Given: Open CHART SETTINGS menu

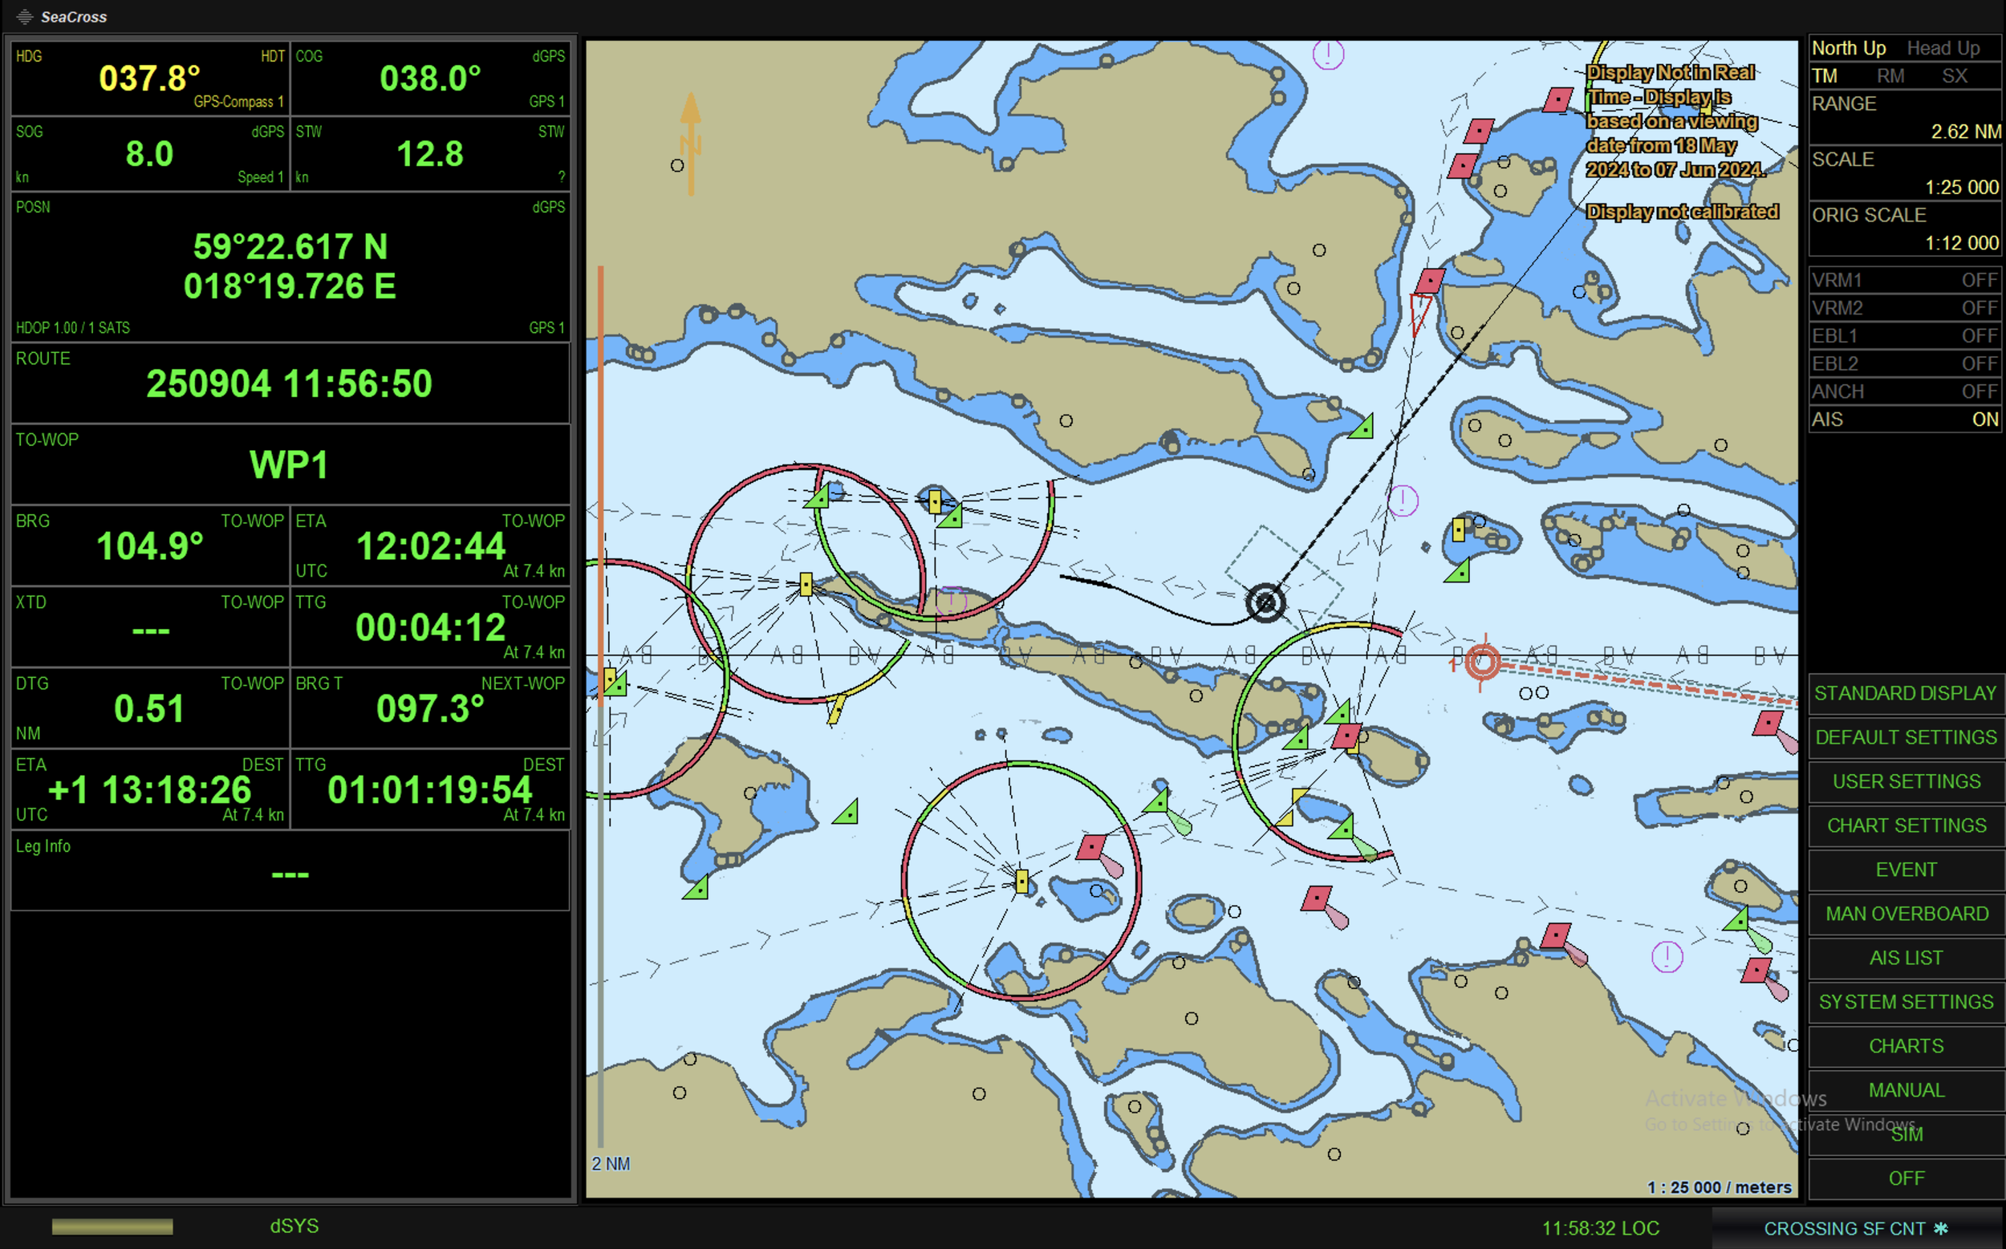Looking at the screenshot, I should click(x=1906, y=825).
